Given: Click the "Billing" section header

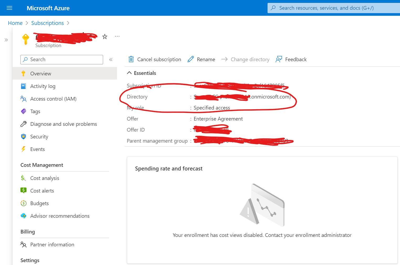Looking at the screenshot, I should [x=28, y=232].
